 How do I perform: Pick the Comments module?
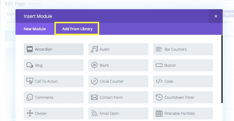(54, 97)
